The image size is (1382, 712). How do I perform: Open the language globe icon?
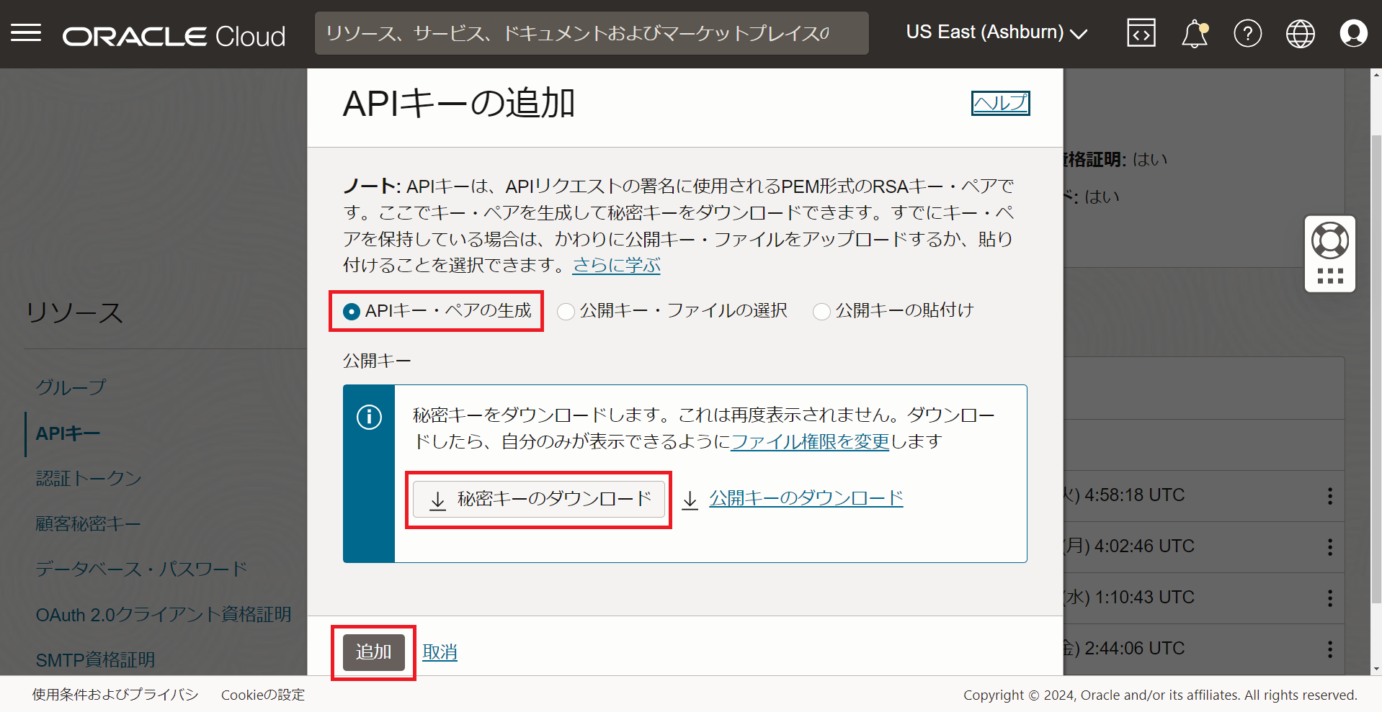click(1300, 33)
